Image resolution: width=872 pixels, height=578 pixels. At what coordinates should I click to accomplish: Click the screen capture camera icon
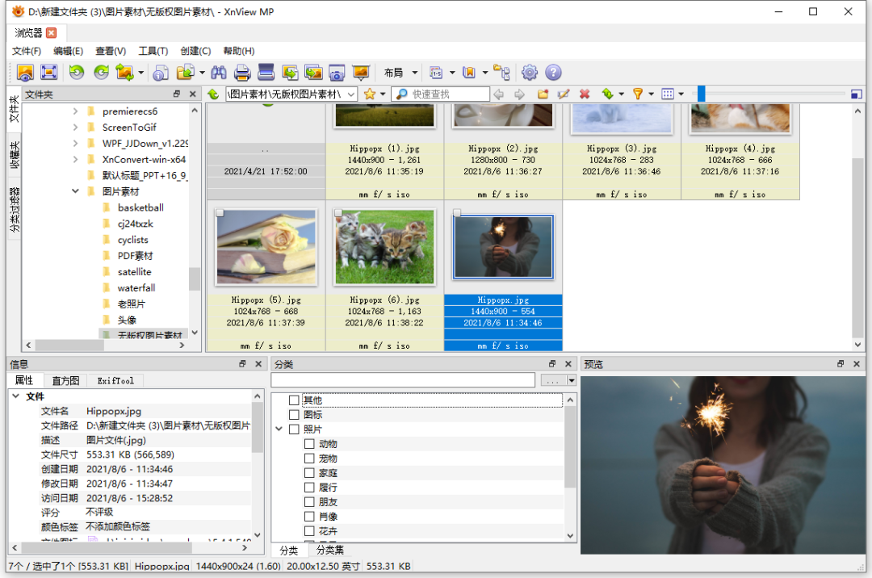337,73
